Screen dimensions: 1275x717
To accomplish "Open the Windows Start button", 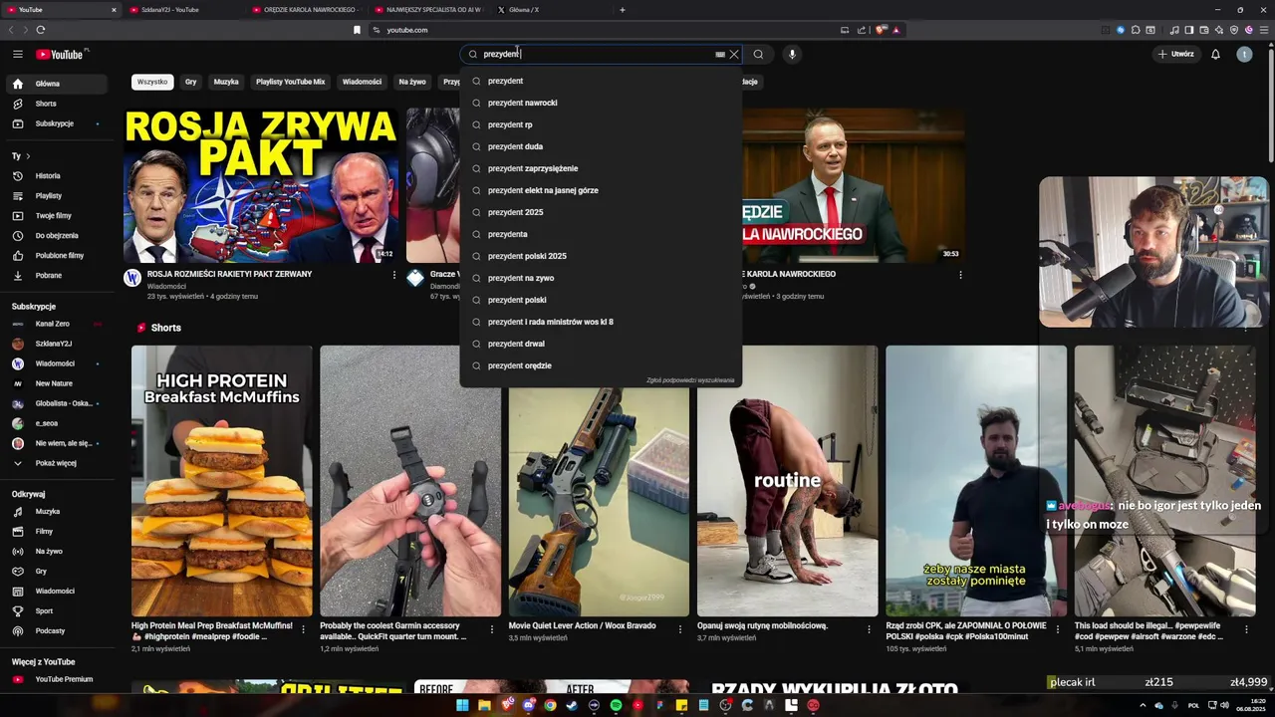I will 462,705.
